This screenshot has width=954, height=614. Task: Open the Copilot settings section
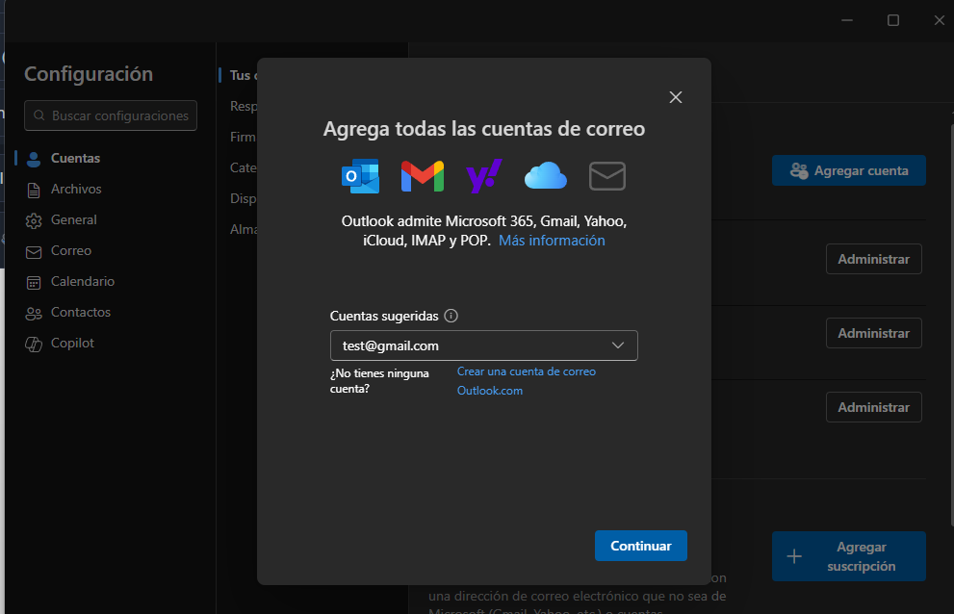click(72, 344)
